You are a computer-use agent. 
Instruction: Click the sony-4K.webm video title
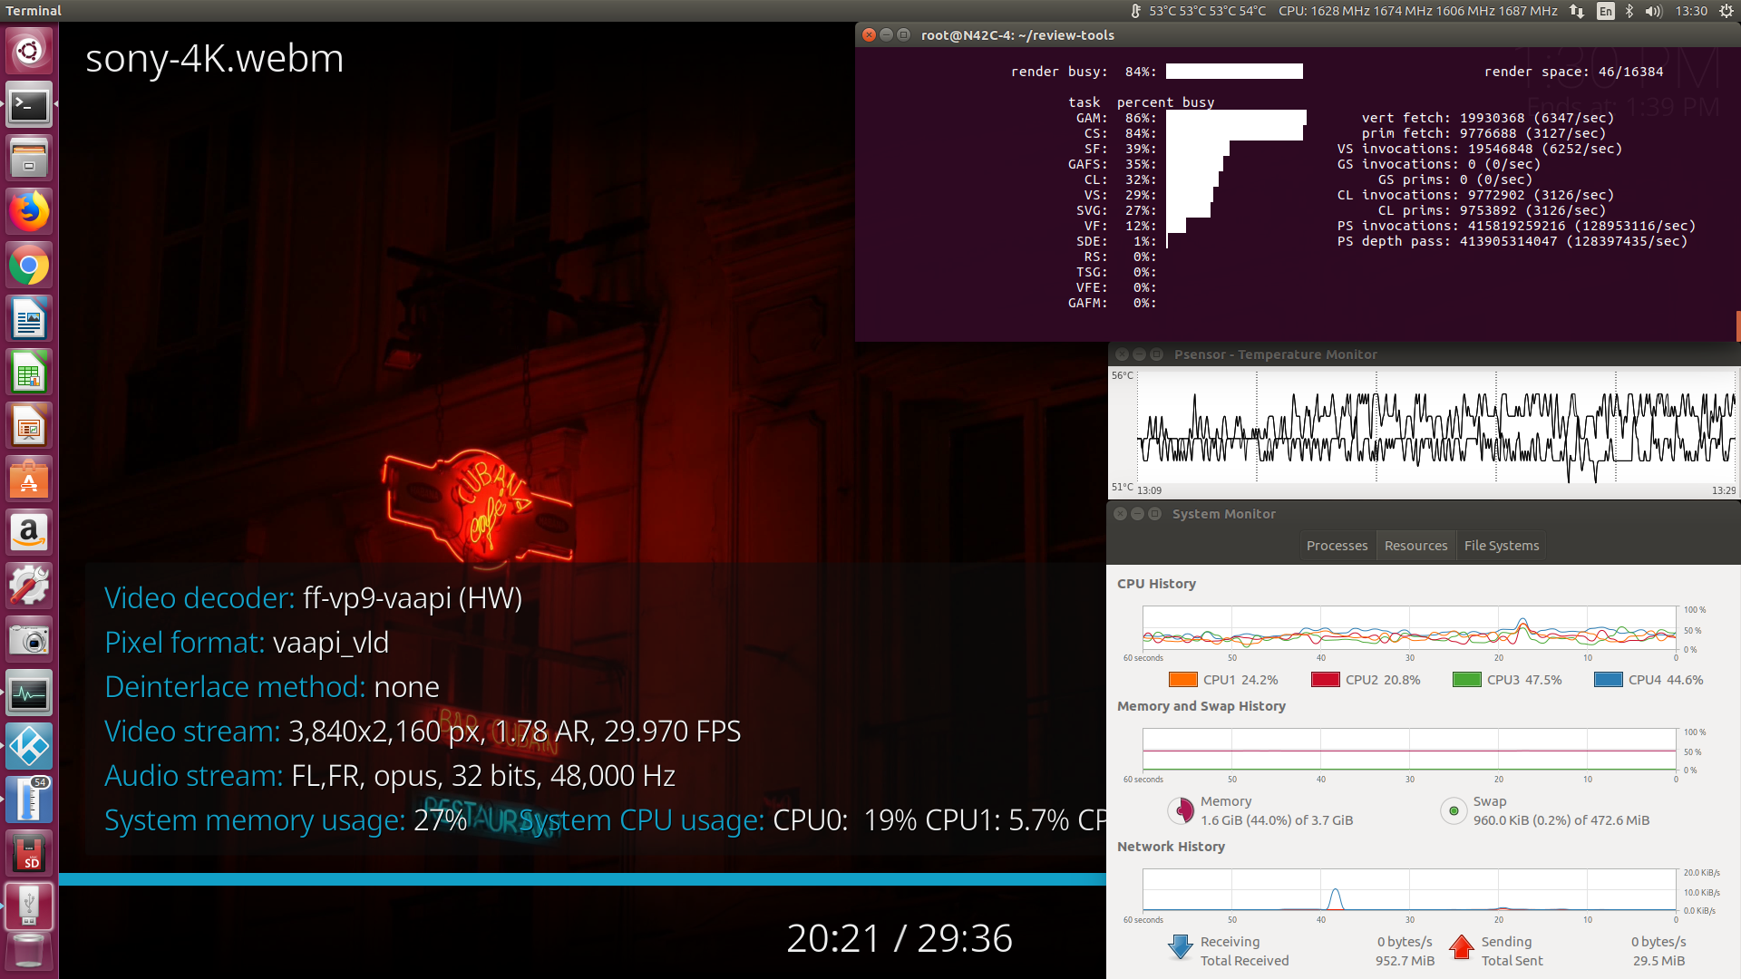click(215, 59)
